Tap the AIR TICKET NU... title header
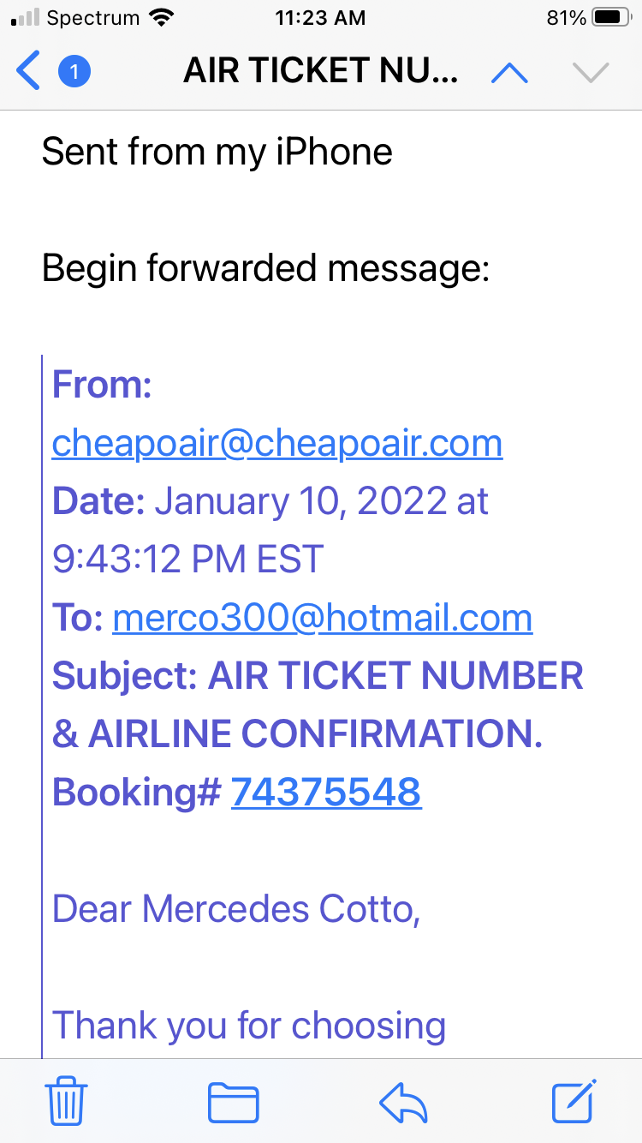Image resolution: width=642 pixels, height=1143 pixels. tap(321, 73)
